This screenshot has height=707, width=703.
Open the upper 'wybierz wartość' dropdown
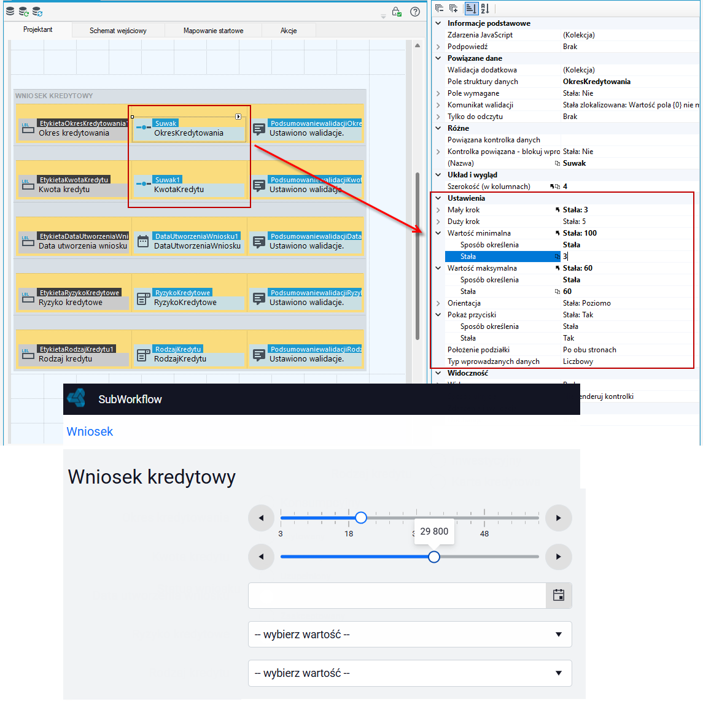tap(410, 635)
